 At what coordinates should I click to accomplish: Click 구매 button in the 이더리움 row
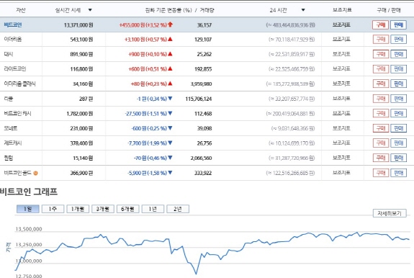point(380,40)
